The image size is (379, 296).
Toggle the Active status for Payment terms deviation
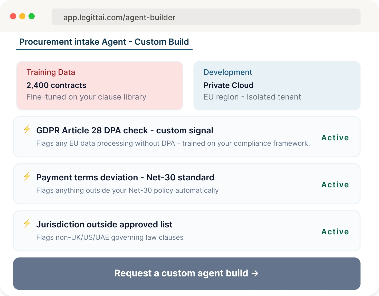click(335, 184)
